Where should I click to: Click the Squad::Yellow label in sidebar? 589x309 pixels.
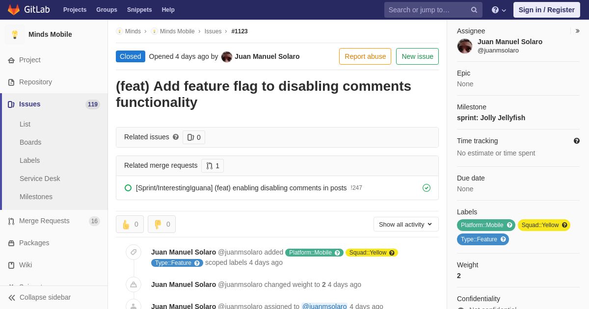(544, 225)
